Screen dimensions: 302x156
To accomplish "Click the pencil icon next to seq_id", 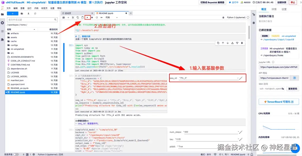I will 241,78.
